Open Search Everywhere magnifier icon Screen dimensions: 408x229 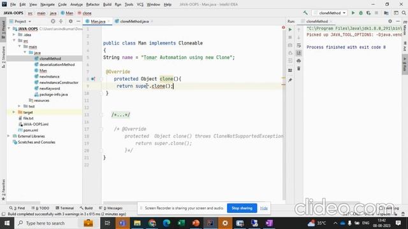click(404, 13)
